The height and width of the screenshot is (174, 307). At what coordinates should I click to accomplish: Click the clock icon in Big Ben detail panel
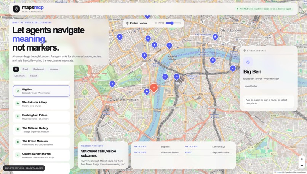pyautogui.click(x=248, y=62)
